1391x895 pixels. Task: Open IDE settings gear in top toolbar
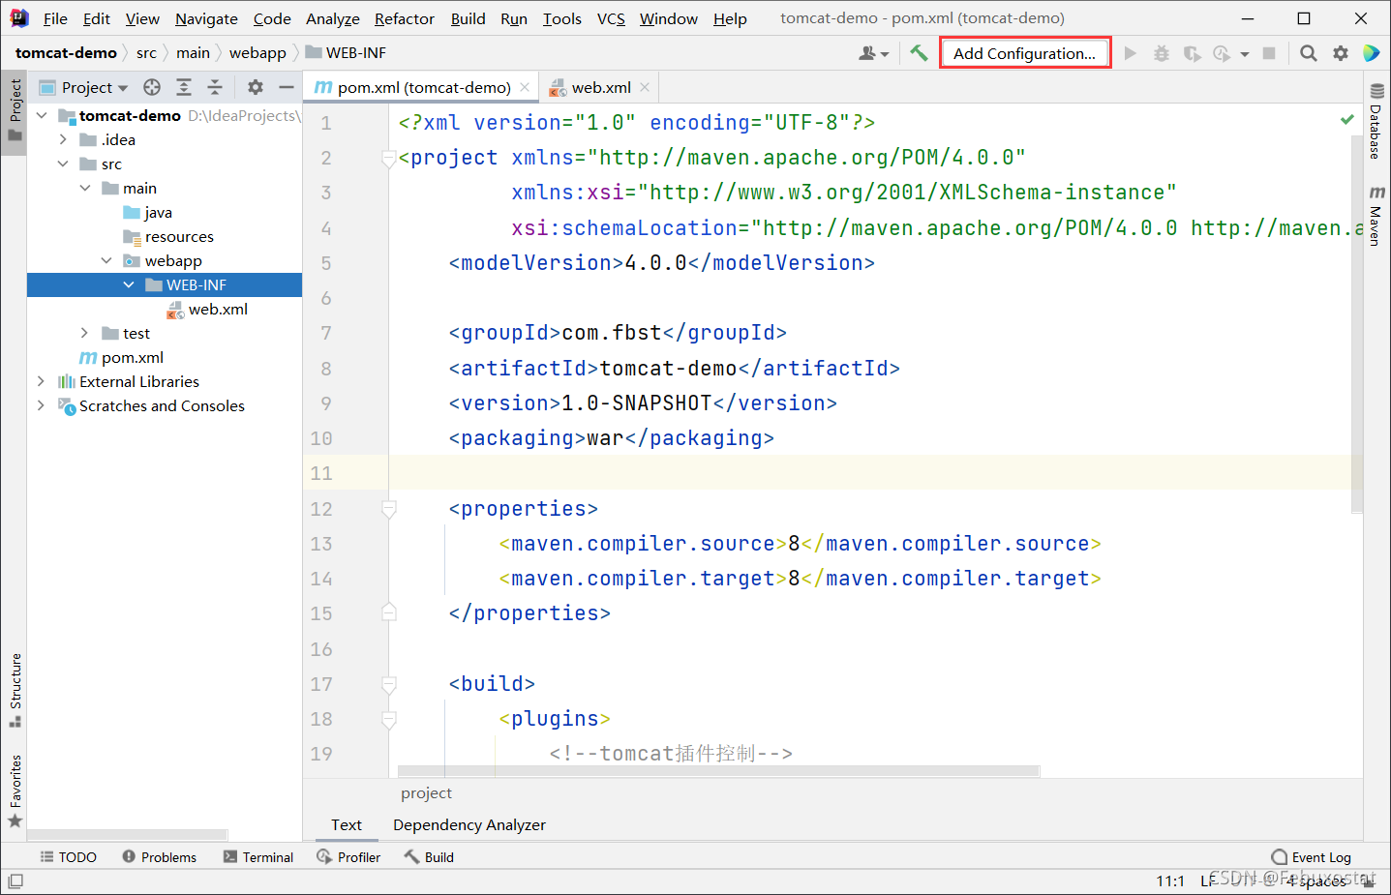coord(1341,53)
